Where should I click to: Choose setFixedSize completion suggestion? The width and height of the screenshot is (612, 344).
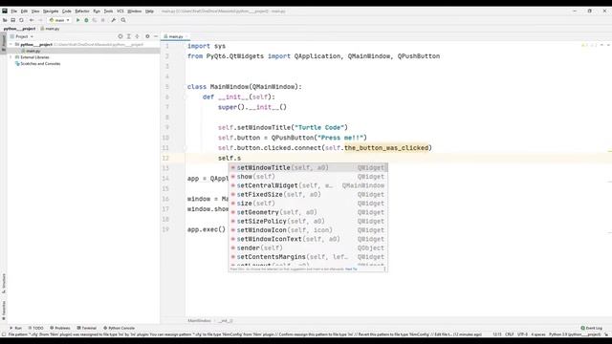click(308, 195)
